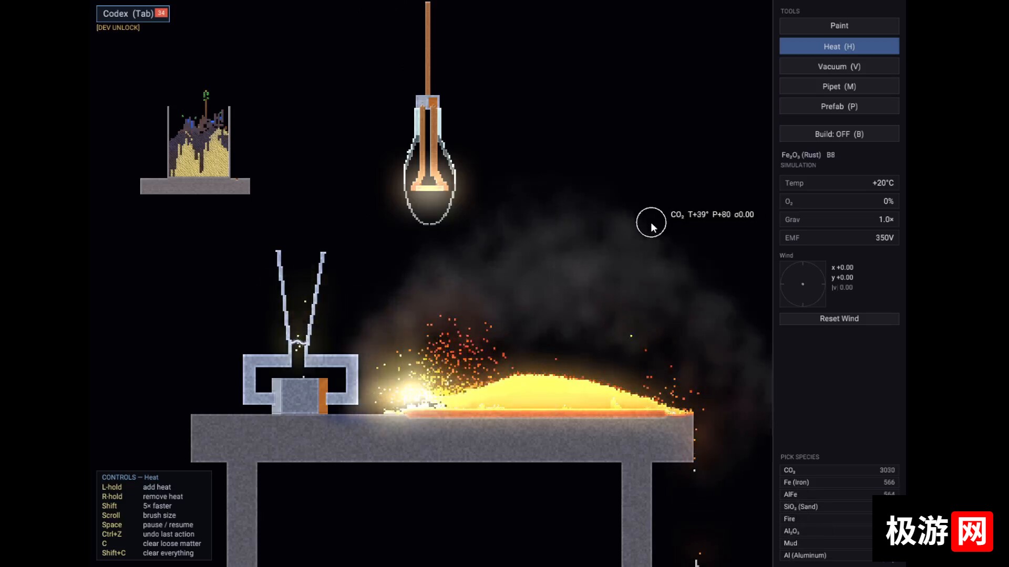
Task: Click the O₂ 0% field
Action: coord(839,201)
